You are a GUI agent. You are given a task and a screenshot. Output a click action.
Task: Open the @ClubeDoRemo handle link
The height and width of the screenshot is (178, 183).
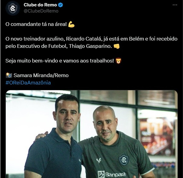coord(41,11)
